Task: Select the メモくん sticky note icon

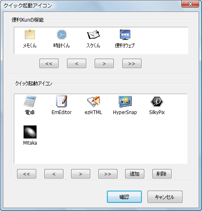Action: pyautogui.click(x=30, y=34)
